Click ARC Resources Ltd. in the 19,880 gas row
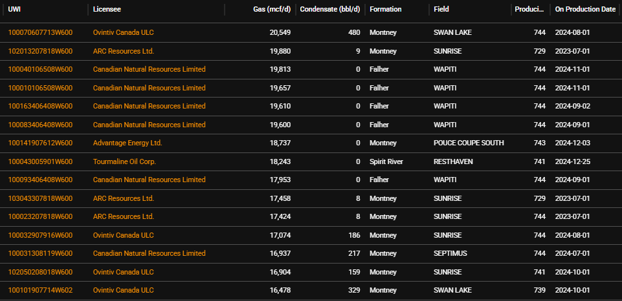 tap(124, 51)
